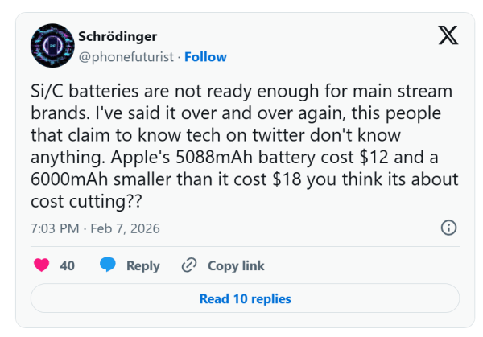The height and width of the screenshot is (337, 483).
Task: Open the Schrödinger display name link
Action: (x=118, y=36)
